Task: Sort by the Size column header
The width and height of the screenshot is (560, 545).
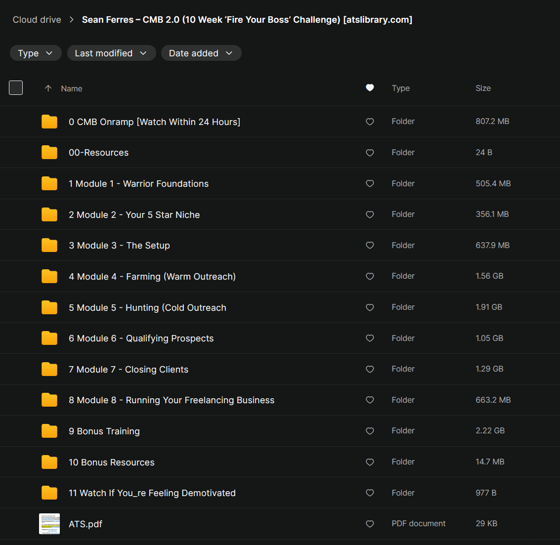Action: (x=483, y=88)
